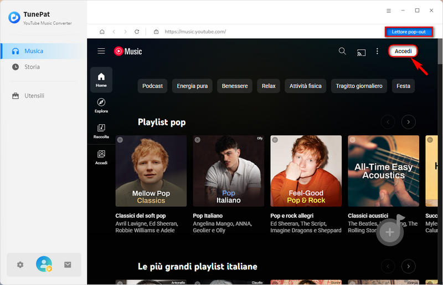Open All-Time Easy Acoustics cover
Viewport: 443px width, 285px height.
pos(383,171)
